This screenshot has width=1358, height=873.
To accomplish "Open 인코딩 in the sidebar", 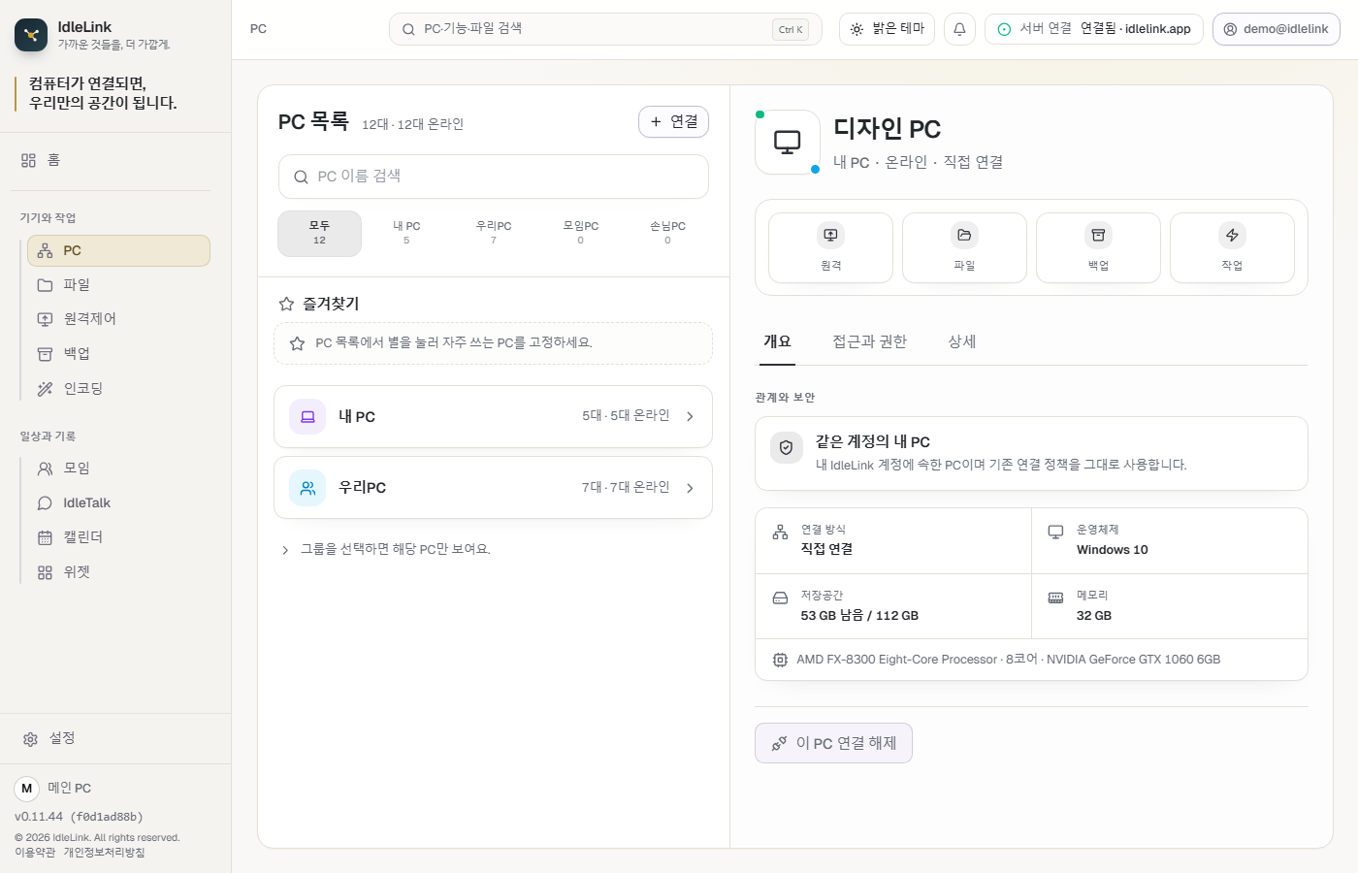I will coord(118,389).
